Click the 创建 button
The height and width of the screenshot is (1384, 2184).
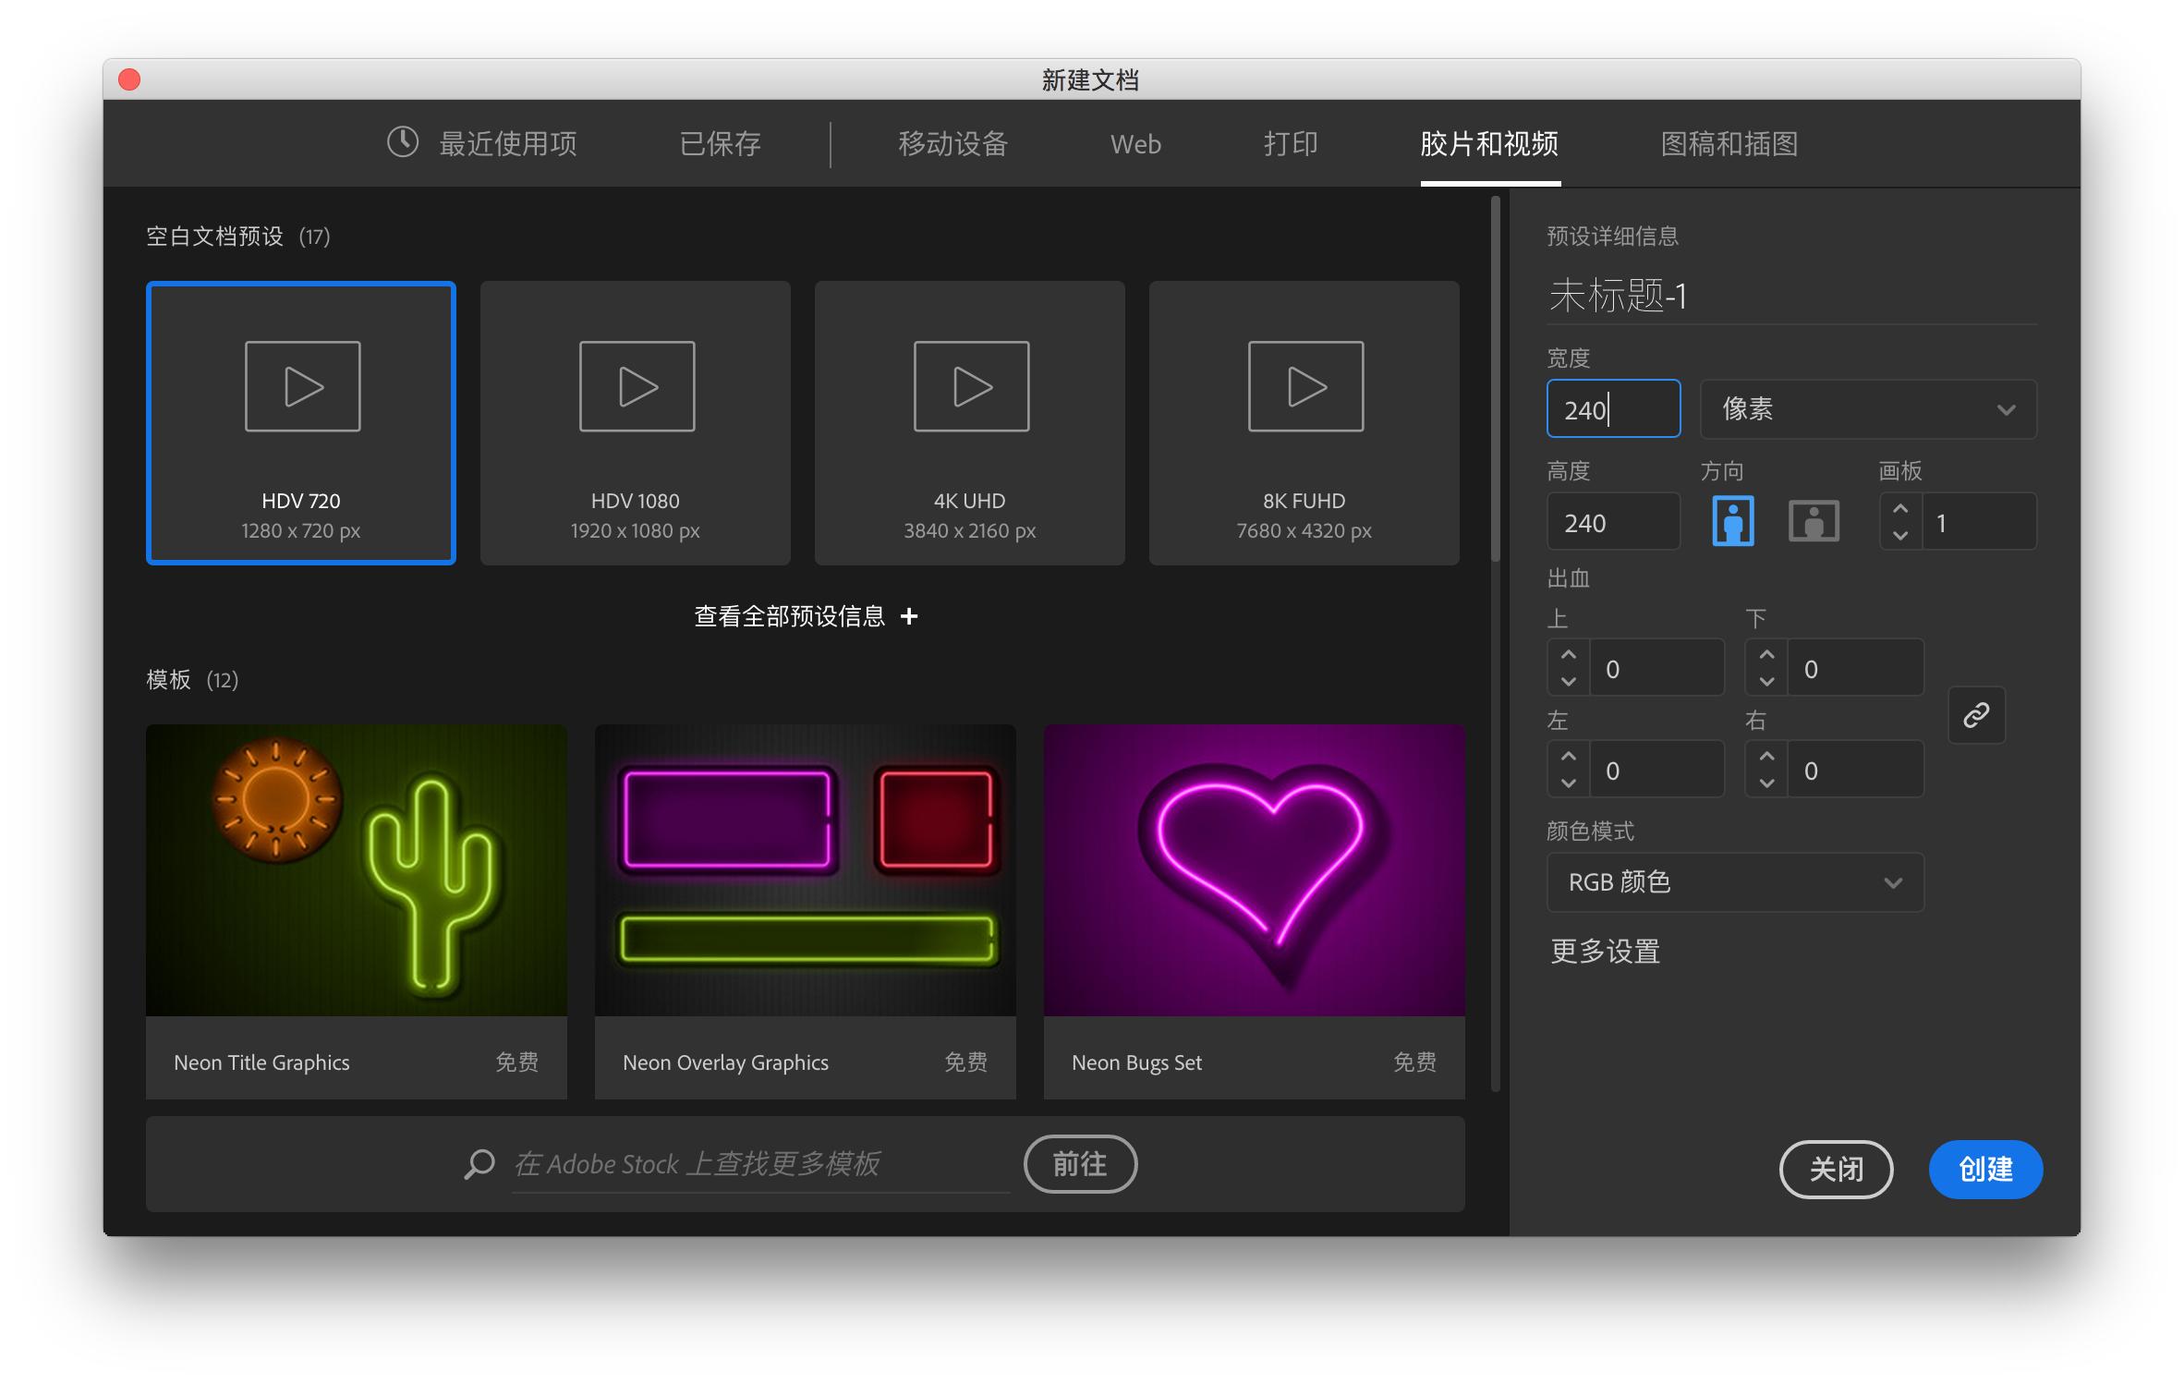[1985, 1169]
